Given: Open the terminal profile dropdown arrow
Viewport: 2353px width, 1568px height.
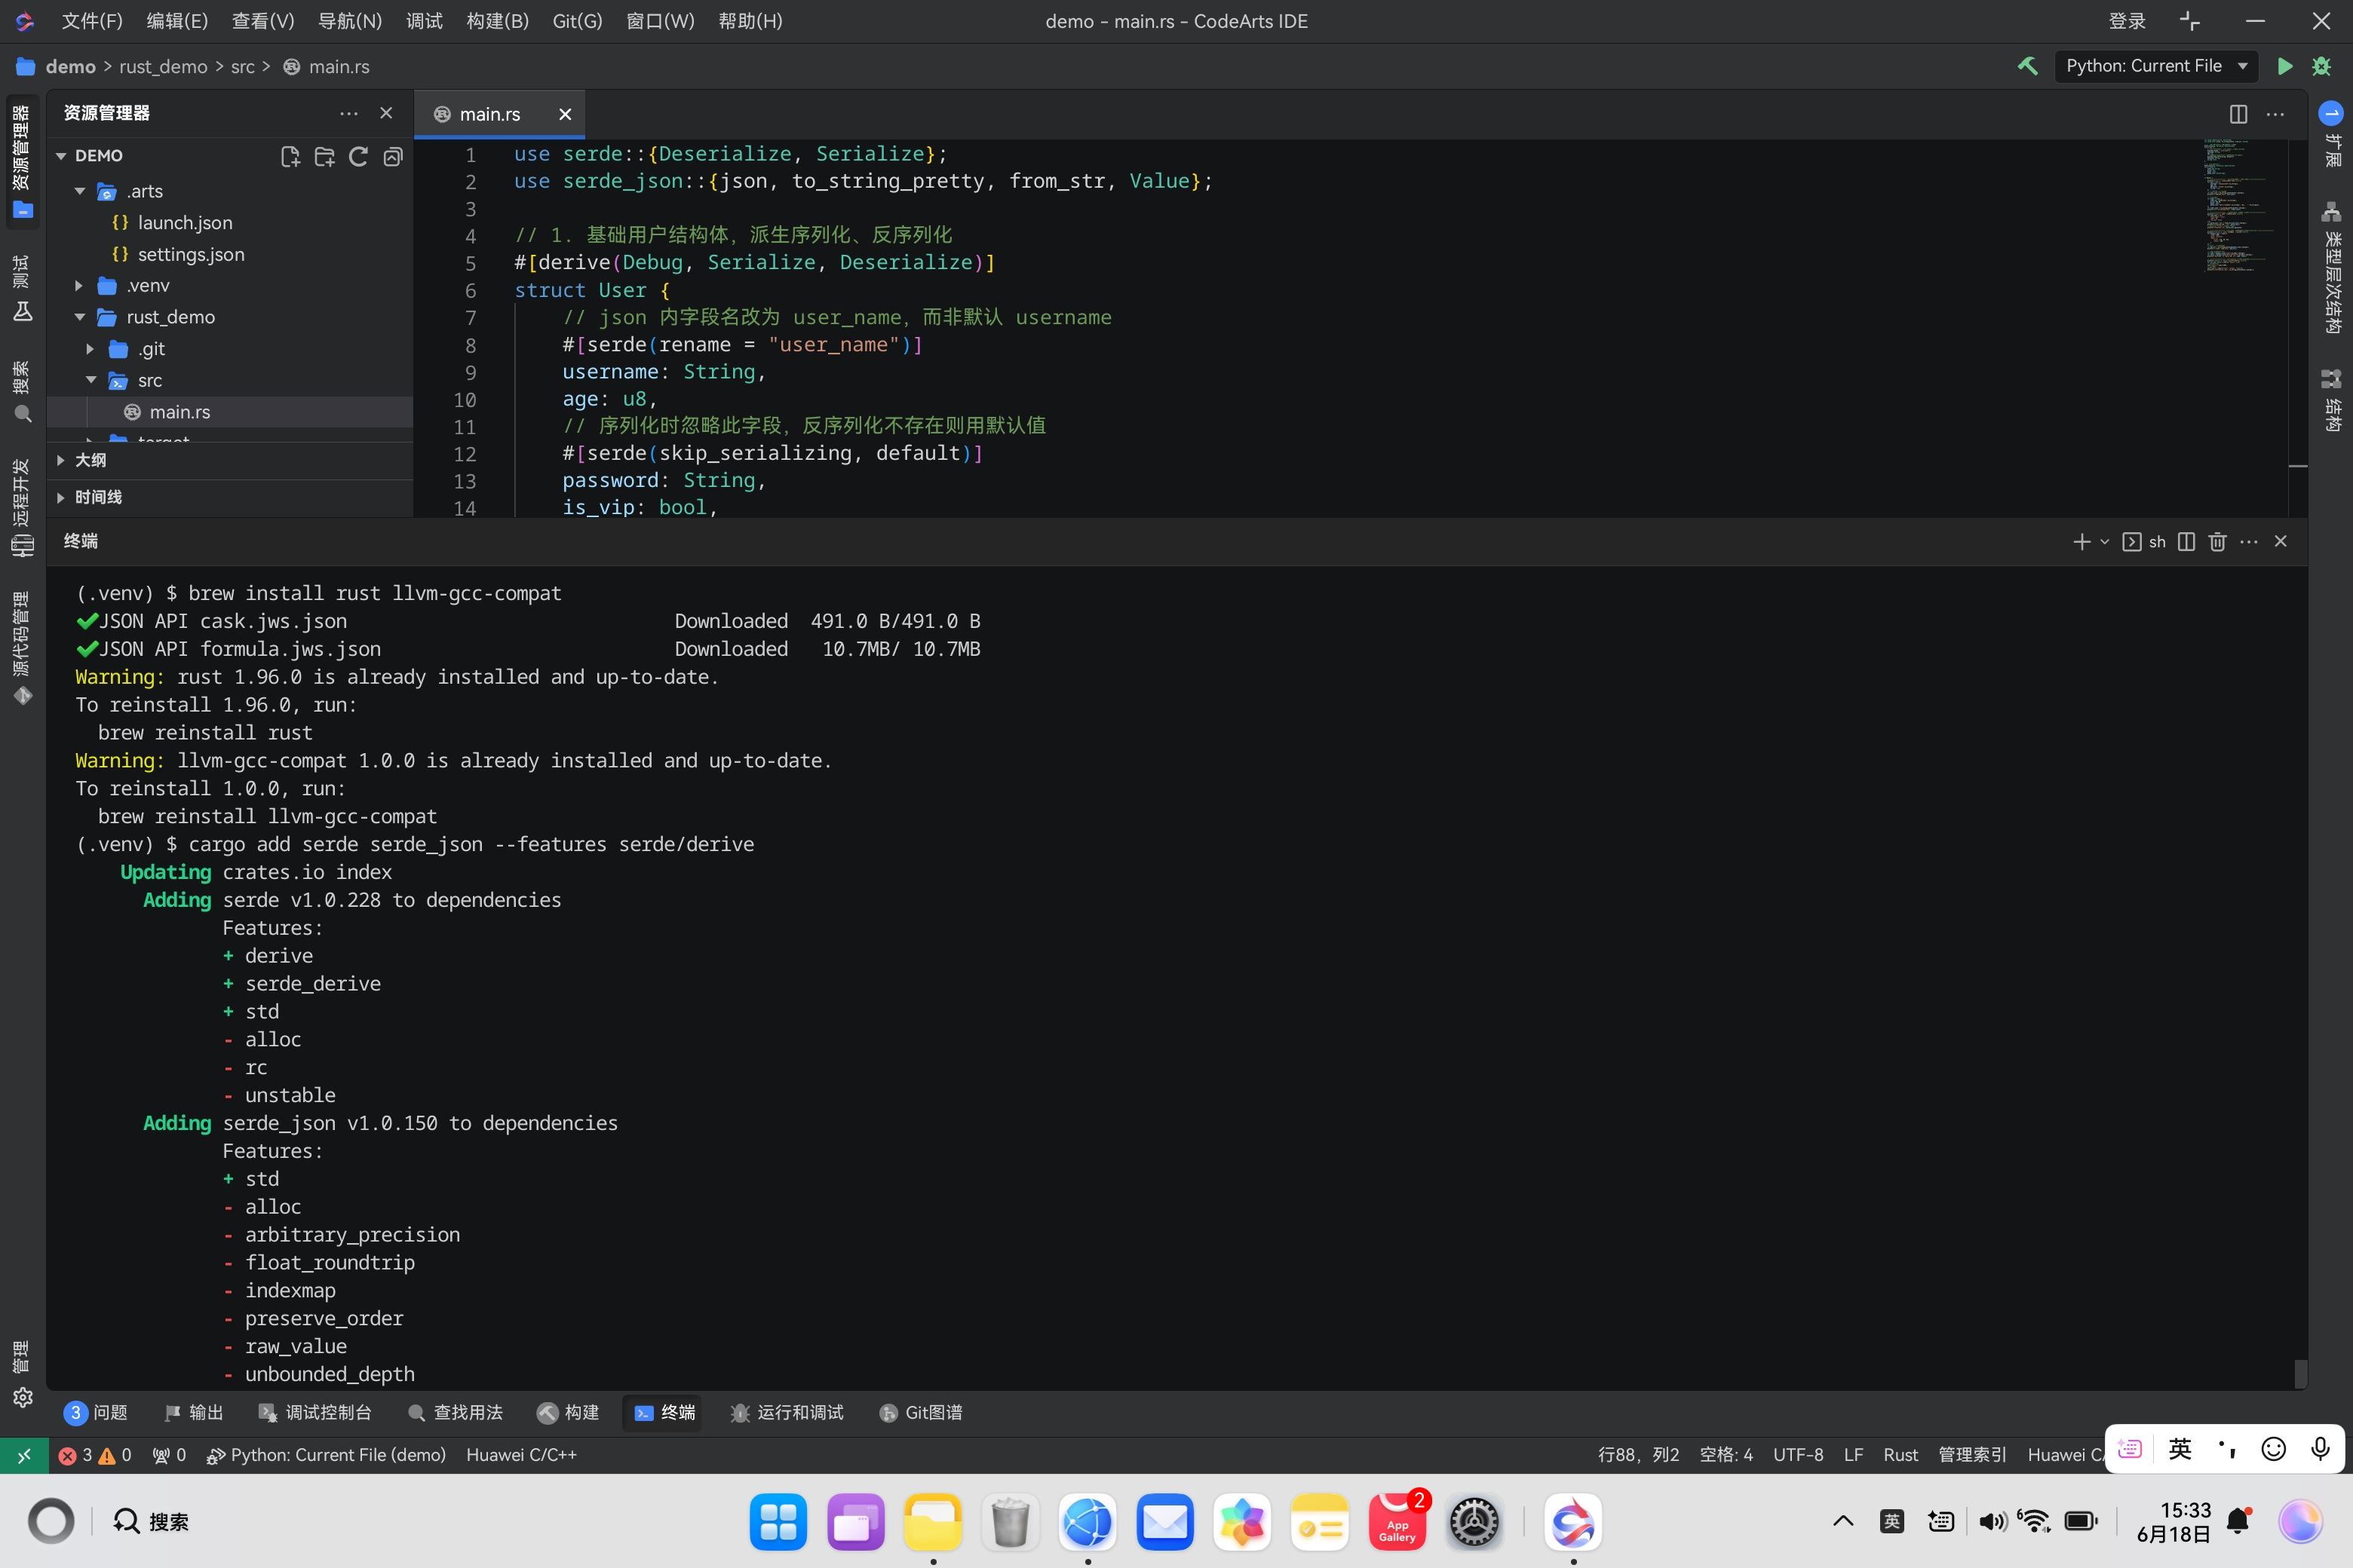Looking at the screenshot, I should [x=2104, y=541].
